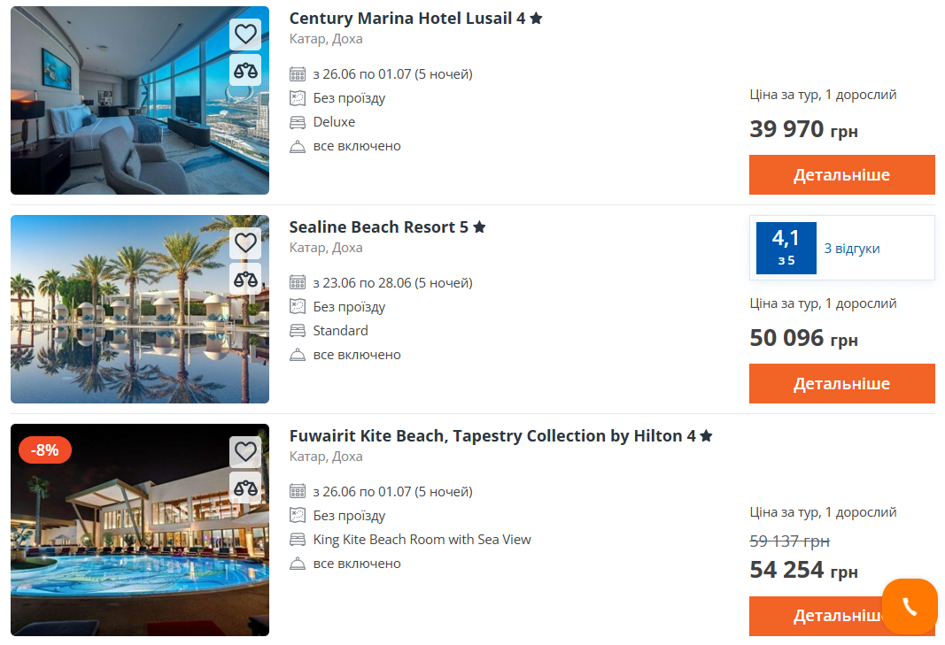This screenshot has height=645, width=945.
Task: Click the 4,1 rating badge
Action: tap(786, 248)
